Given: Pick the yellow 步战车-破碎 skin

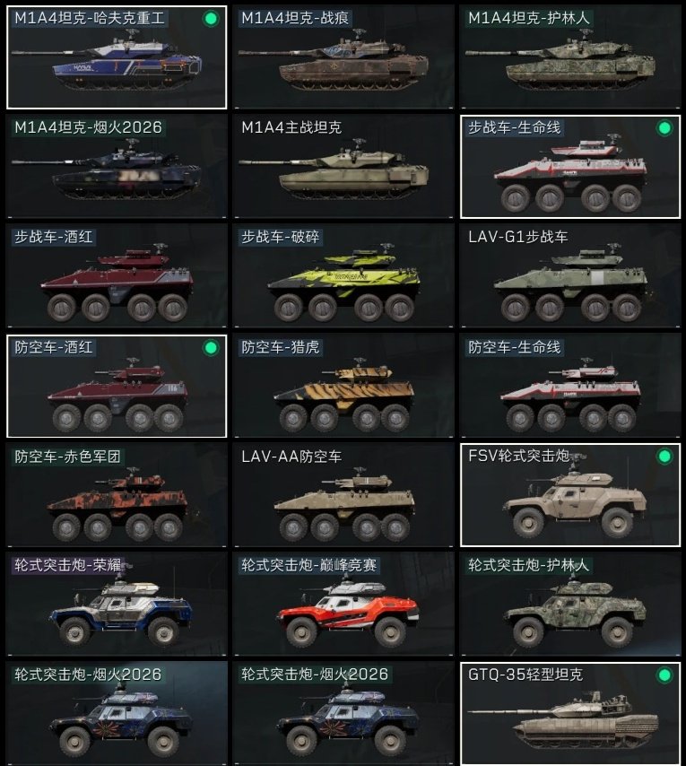Looking at the screenshot, I should point(343,276).
